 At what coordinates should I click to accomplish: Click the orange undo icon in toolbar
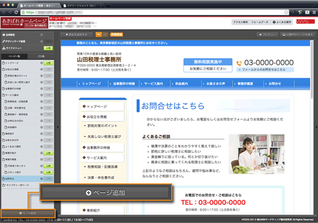(x=99, y=34)
